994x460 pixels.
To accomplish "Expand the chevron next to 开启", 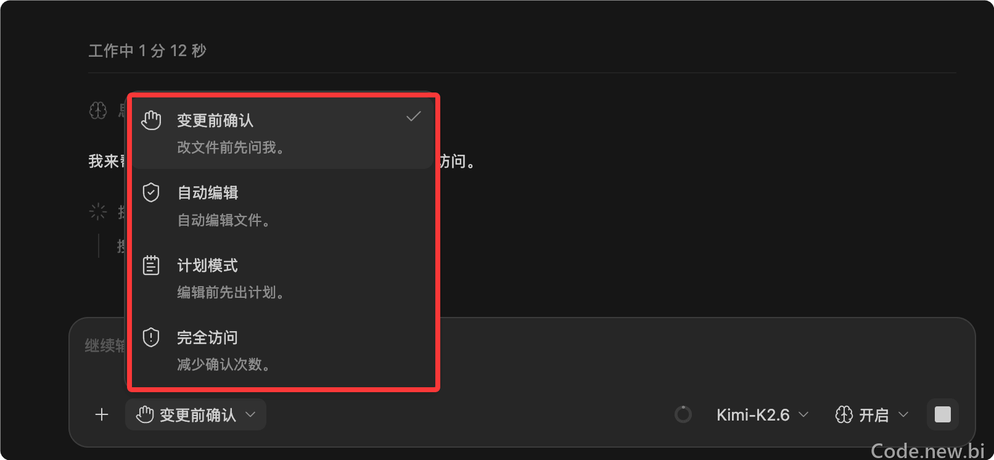I will (903, 414).
